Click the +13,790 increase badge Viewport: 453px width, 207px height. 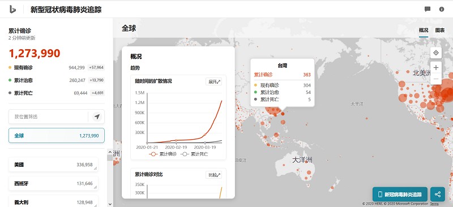click(96, 80)
